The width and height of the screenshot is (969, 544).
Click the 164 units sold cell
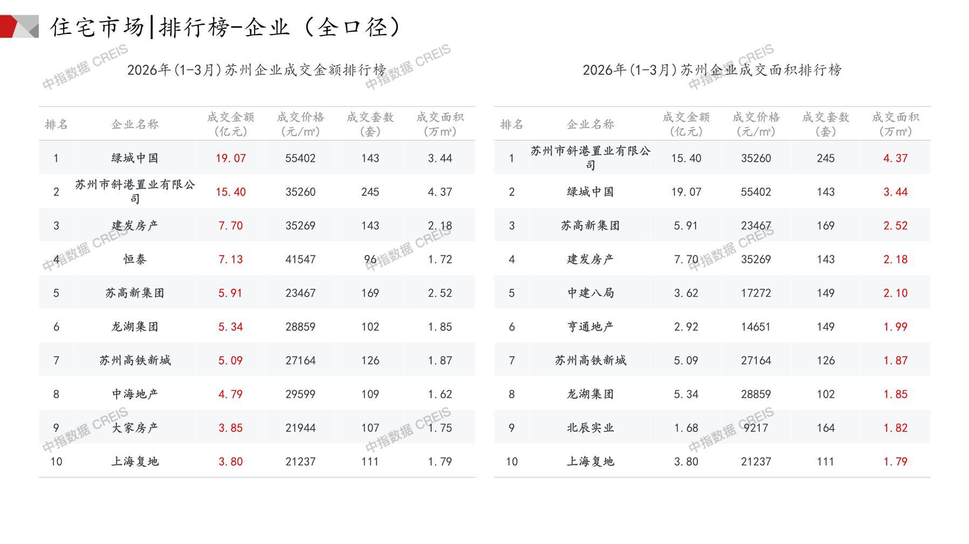tap(826, 428)
